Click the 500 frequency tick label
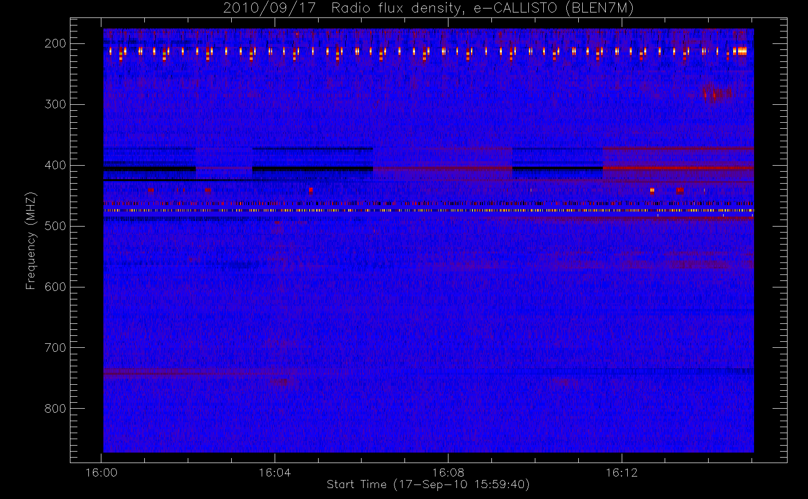Image resolution: width=808 pixels, height=499 pixels. 55,226
